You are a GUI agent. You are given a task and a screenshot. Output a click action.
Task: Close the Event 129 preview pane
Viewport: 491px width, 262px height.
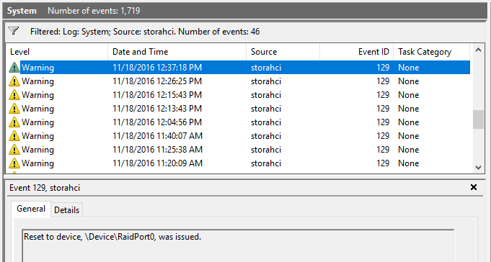click(x=474, y=187)
